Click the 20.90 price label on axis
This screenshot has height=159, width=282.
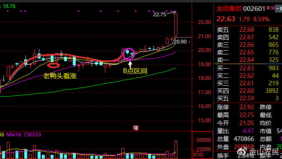(x=180, y=42)
